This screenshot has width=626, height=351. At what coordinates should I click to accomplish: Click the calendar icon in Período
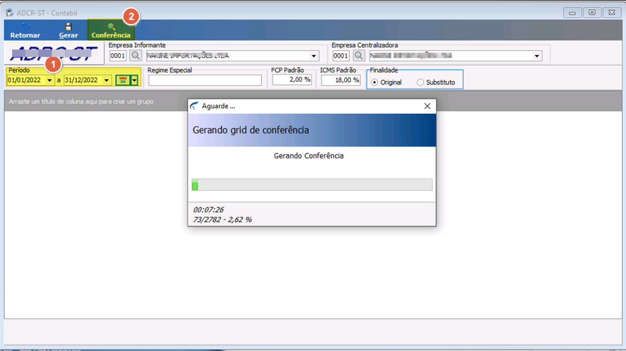pos(123,80)
